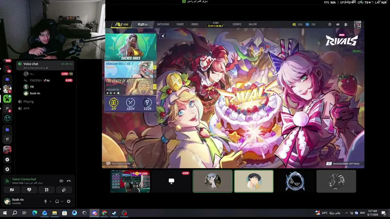Watch the live stream preview thumbnail
Screen dimensions: 390x219
coord(130,181)
